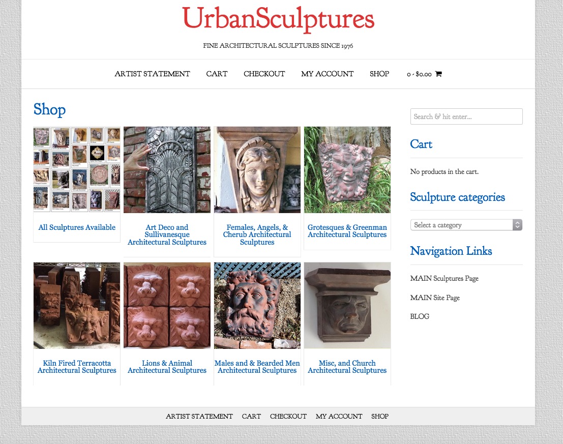Open Artist Statement in top navigation
The image size is (563, 444).
152,74
